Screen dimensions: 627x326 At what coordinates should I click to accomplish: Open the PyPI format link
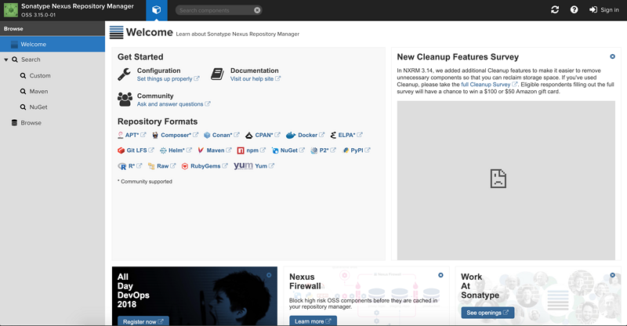click(361, 150)
